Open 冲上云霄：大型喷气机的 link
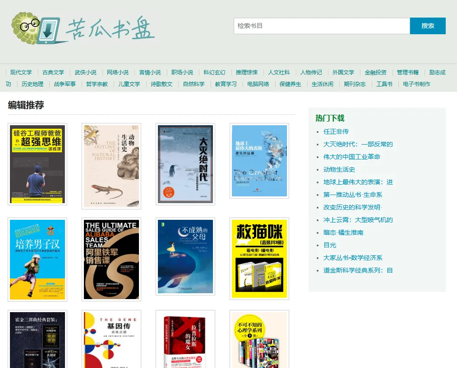The width and height of the screenshot is (457, 368). (x=358, y=220)
